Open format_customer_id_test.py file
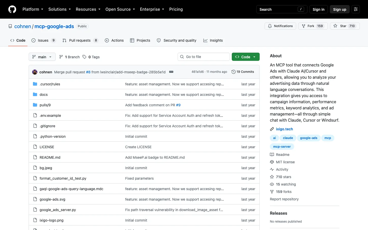Image resolution: width=368 pixels, height=230 pixels. tap(63, 178)
